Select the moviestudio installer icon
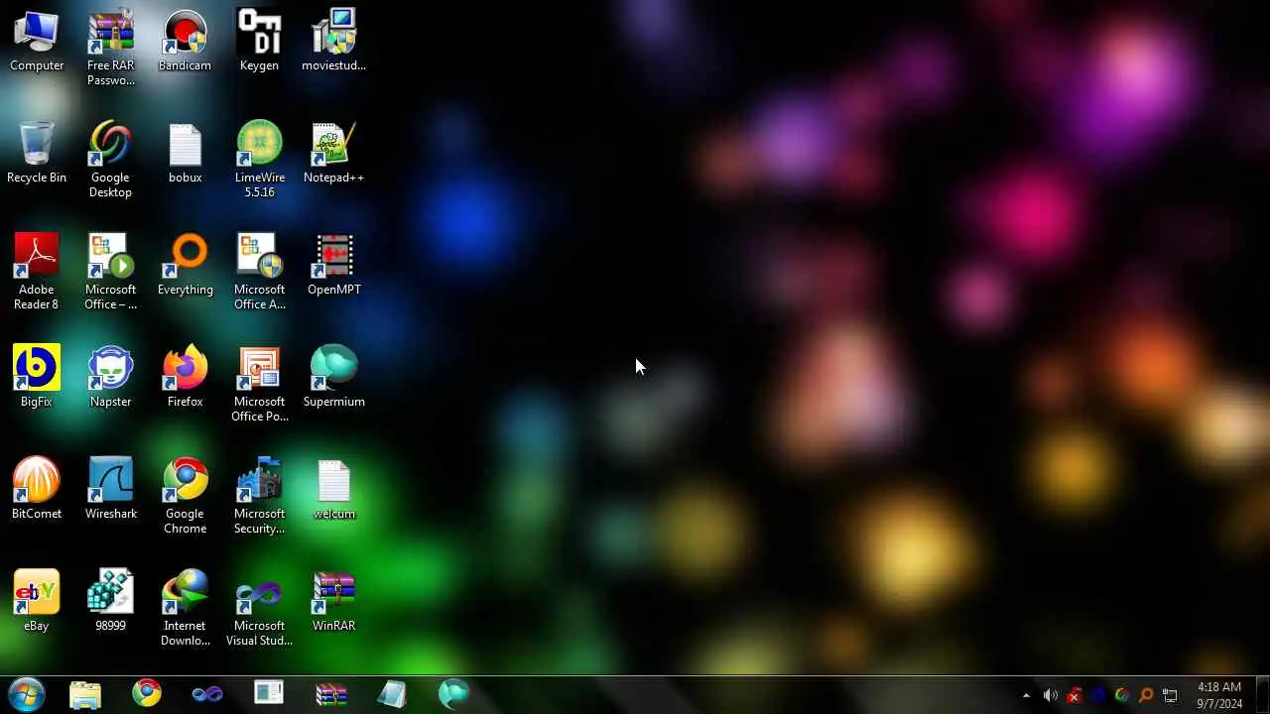The height and width of the screenshot is (714, 1270). point(333,41)
